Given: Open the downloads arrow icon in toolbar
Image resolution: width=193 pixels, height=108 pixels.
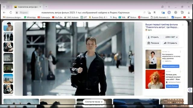Looking at the screenshot, I should pyautogui.click(x=189, y=13).
